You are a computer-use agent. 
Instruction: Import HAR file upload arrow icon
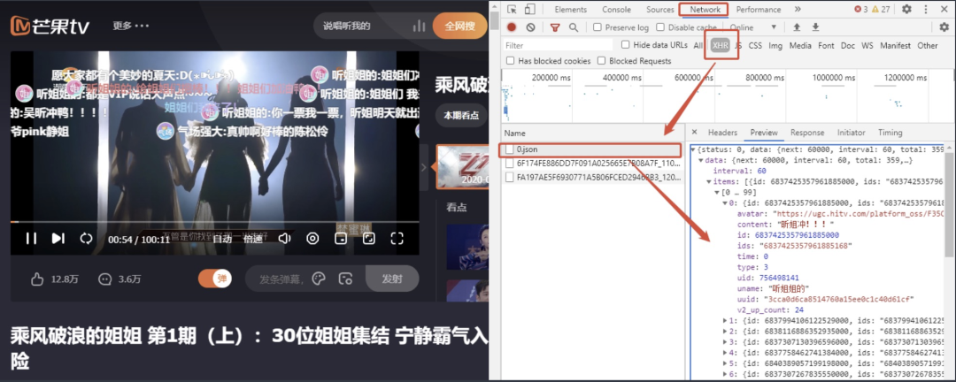(x=797, y=27)
